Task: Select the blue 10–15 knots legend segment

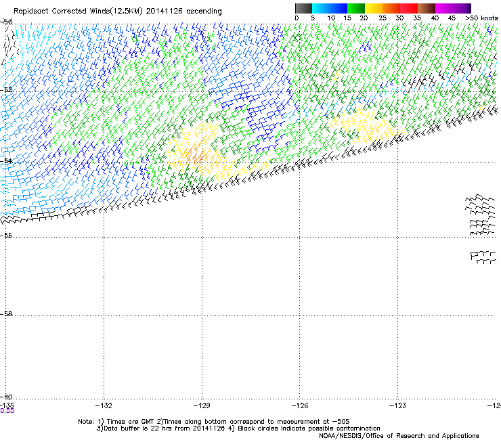Action: [x=339, y=8]
